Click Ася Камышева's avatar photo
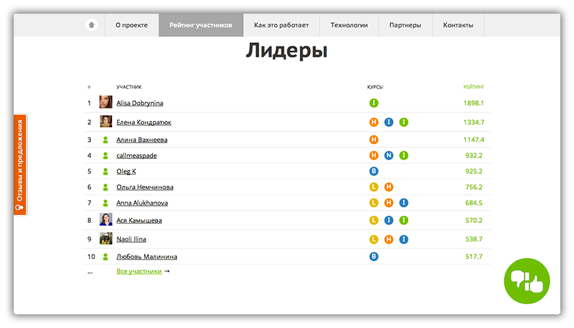The image size is (574, 328). 106,219
